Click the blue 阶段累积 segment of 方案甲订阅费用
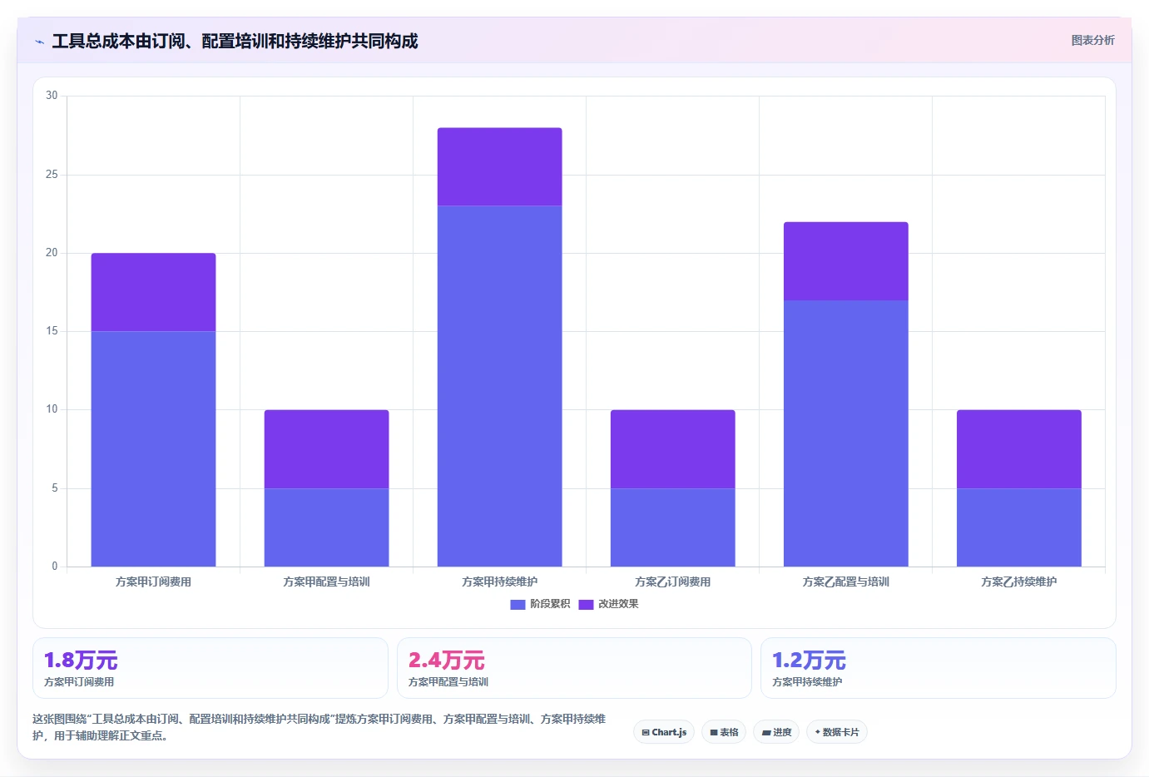The width and height of the screenshot is (1149, 777). tap(153, 449)
